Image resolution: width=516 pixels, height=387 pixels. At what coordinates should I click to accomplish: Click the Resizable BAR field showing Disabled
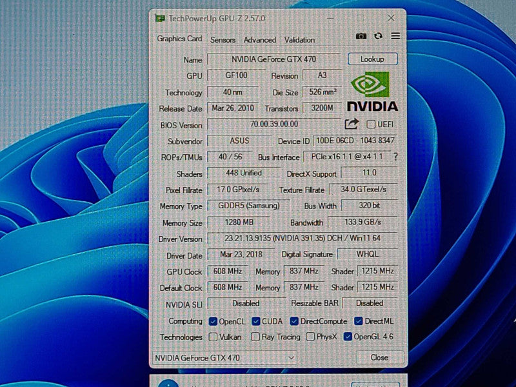370,303
